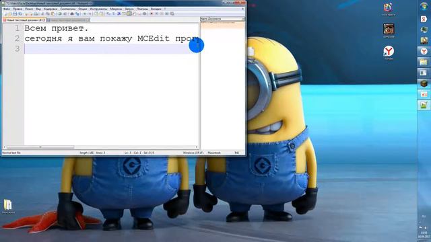This screenshot has height=242, width=431.
Task: Click the Save toolbar icon
Action: (x=15, y=13)
